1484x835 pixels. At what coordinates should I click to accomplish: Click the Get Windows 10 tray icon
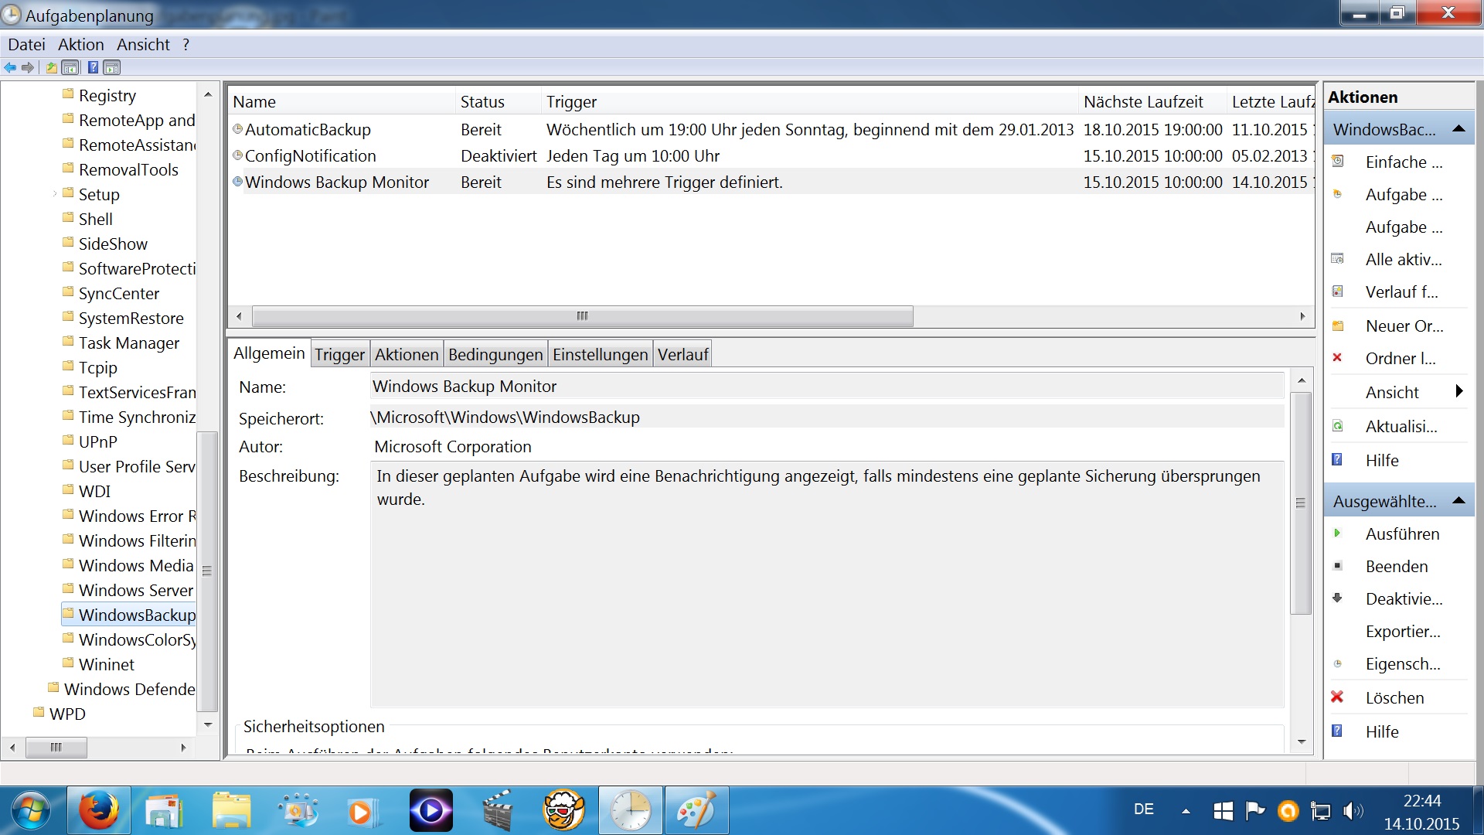1223,810
